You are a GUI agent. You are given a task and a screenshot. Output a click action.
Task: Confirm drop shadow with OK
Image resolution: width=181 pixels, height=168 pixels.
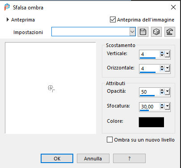[x=57, y=159]
